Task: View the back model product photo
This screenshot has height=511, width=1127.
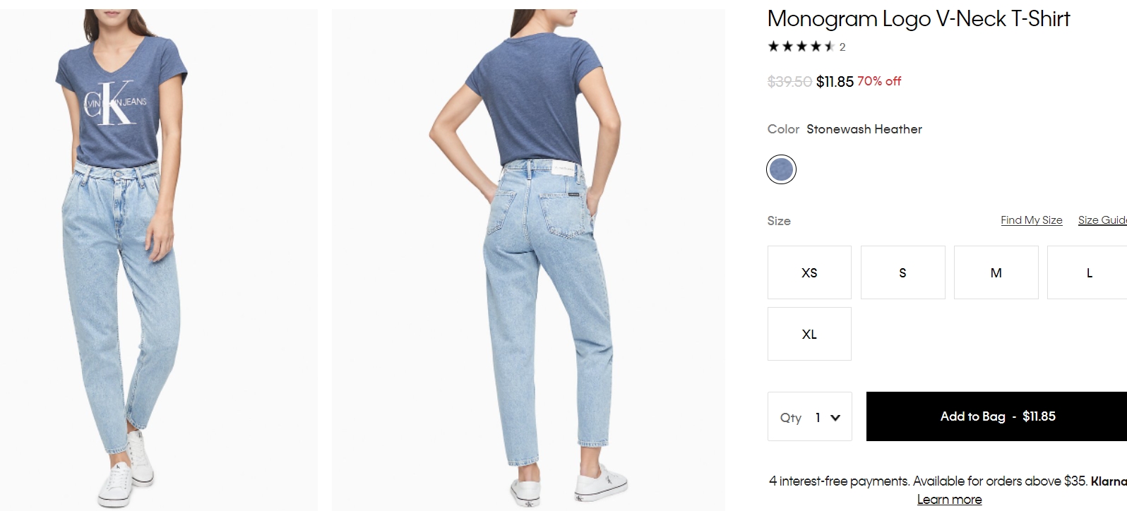Action: click(528, 260)
